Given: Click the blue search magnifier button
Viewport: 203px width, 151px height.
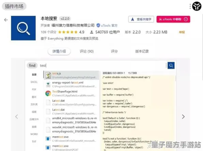Looking at the screenshot, I should coord(171,65).
